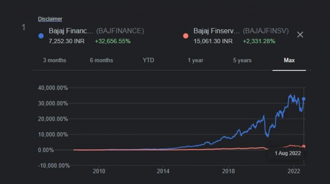Click the blue Bajaj Finance legend dot
330x184 pixels.
pyautogui.click(x=41, y=36)
